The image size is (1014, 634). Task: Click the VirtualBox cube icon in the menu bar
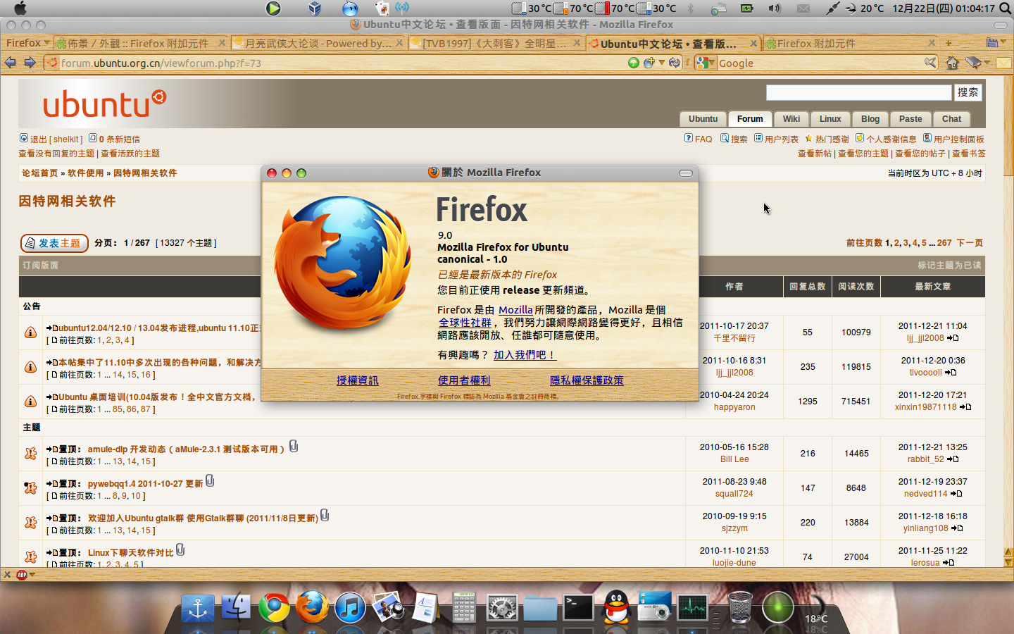(x=315, y=8)
